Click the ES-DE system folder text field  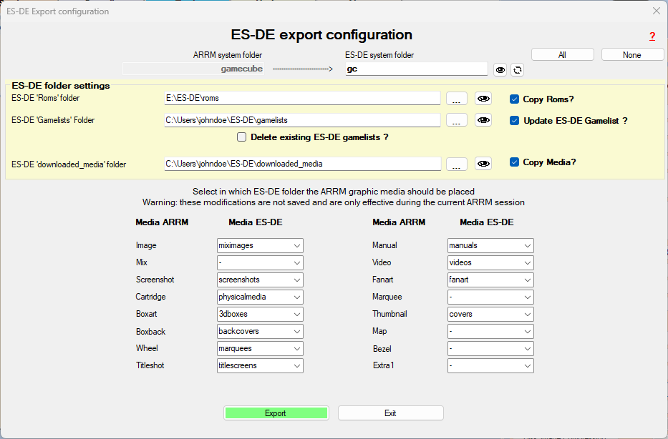(415, 69)
